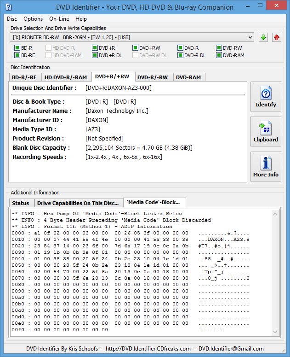Viewport: 290px width, 357px height.
Task: Switch to the DVD-R/-RW tab
Action: pyautogui.click(x=153, y=77)
